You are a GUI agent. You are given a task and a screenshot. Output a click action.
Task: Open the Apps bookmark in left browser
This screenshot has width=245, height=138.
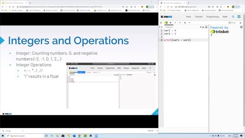click(x=5, y=10)
